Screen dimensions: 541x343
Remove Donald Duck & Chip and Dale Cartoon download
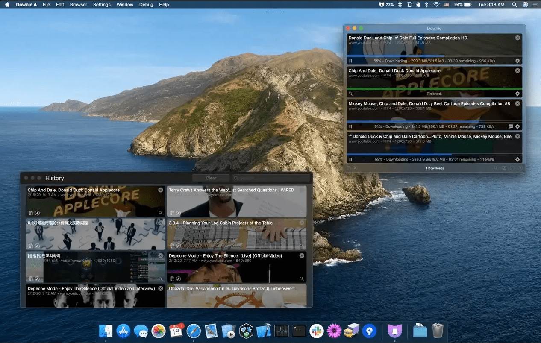[x=517, y=136]
